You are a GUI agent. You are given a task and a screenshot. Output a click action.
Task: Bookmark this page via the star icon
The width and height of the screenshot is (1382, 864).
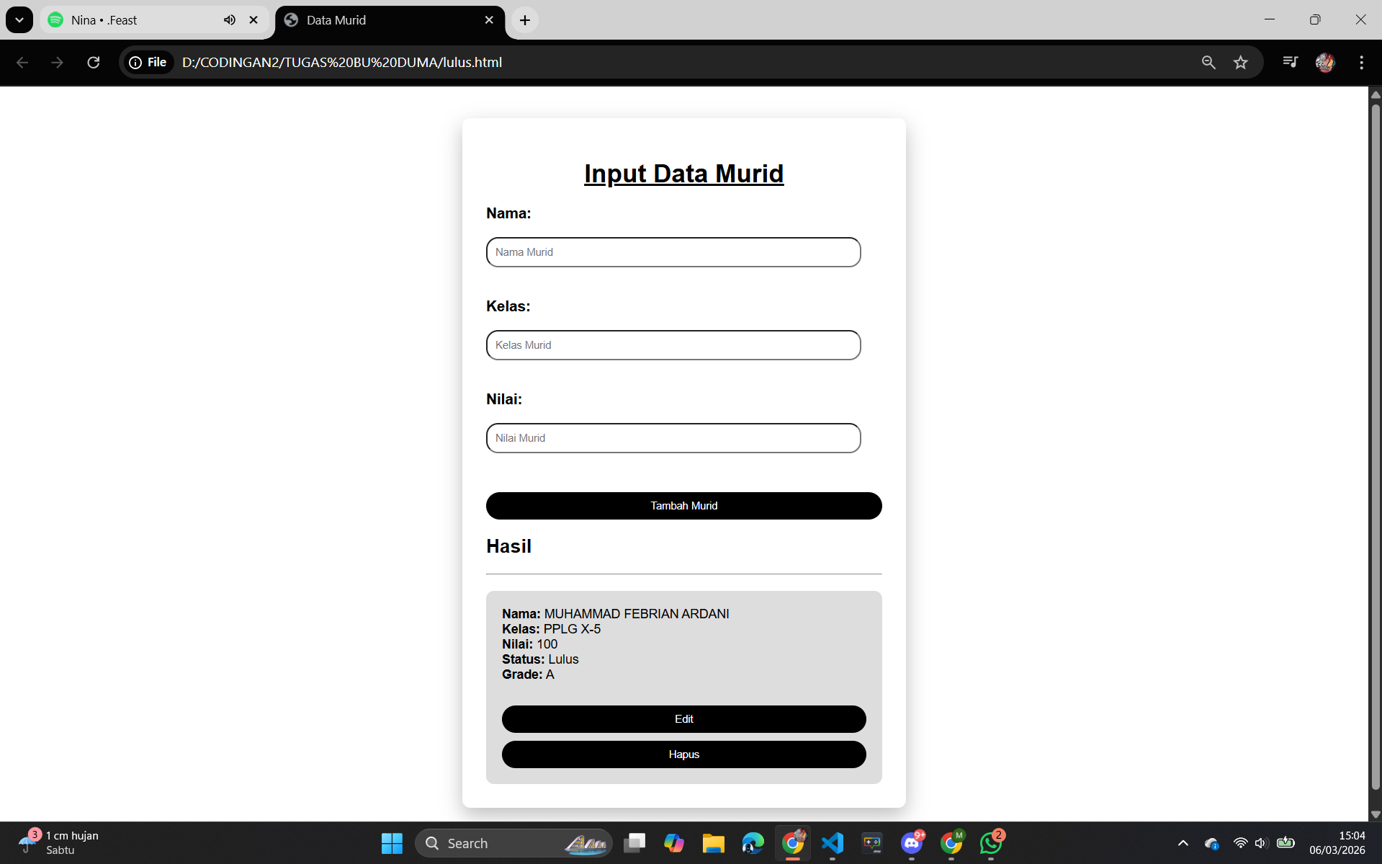point(1240,62)
